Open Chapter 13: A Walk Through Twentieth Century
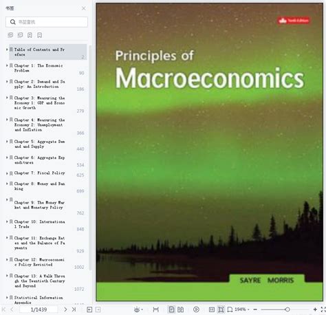Screen dimensions: 326x315 coord(39,281)
